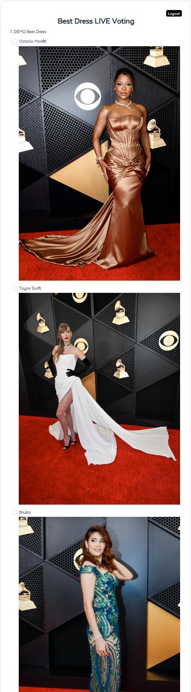The image size is (191, 692).
Task: Click the Victoria Monét option label
Action: 33,41
